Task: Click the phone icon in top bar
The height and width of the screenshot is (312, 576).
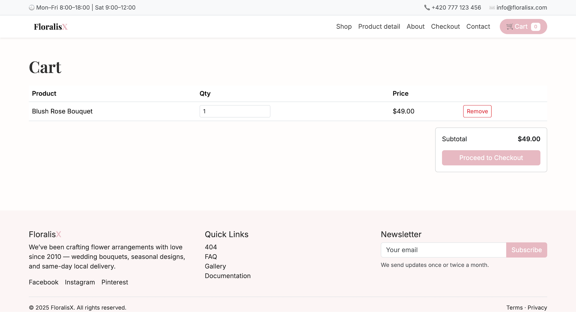Action: click(427, 8)
